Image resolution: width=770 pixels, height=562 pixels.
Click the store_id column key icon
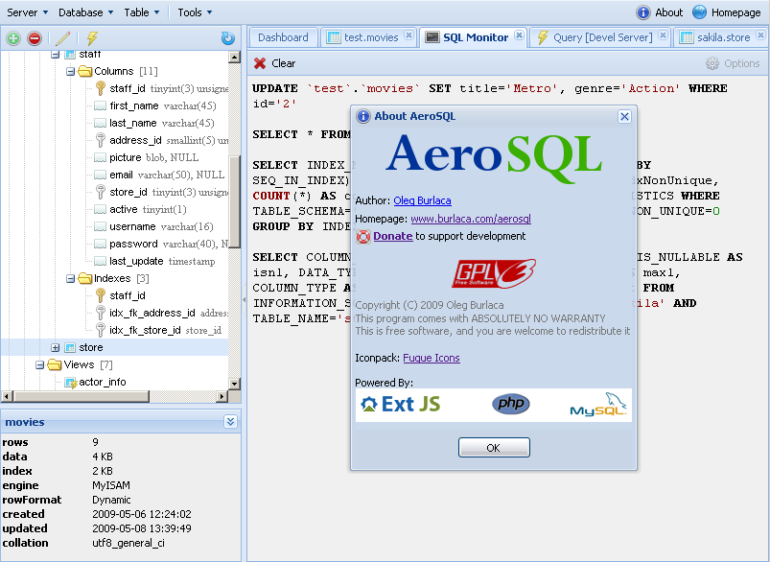coord(100,192)
